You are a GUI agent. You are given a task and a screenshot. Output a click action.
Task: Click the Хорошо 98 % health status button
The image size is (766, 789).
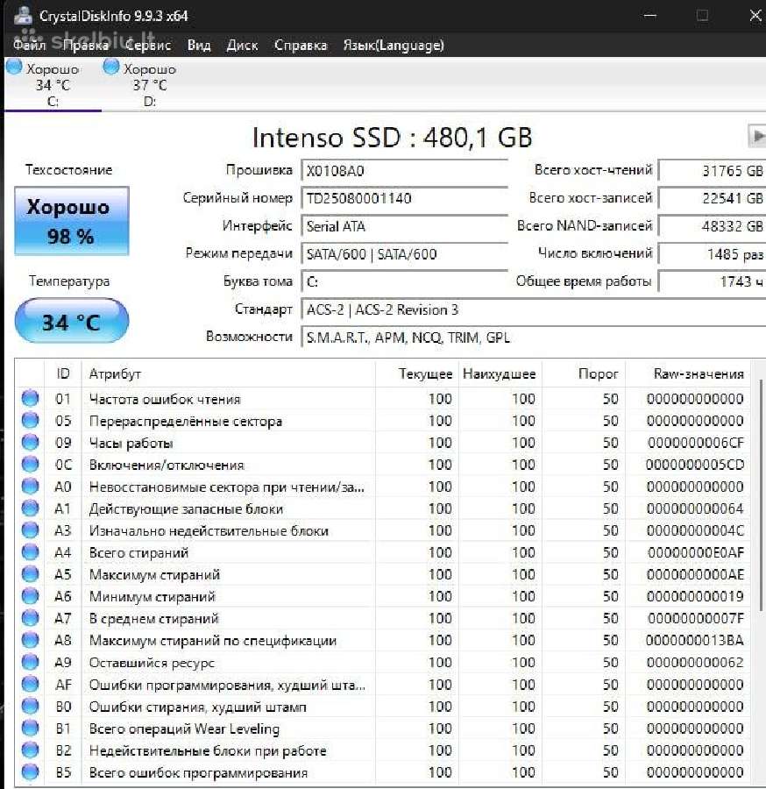(72, 221)
